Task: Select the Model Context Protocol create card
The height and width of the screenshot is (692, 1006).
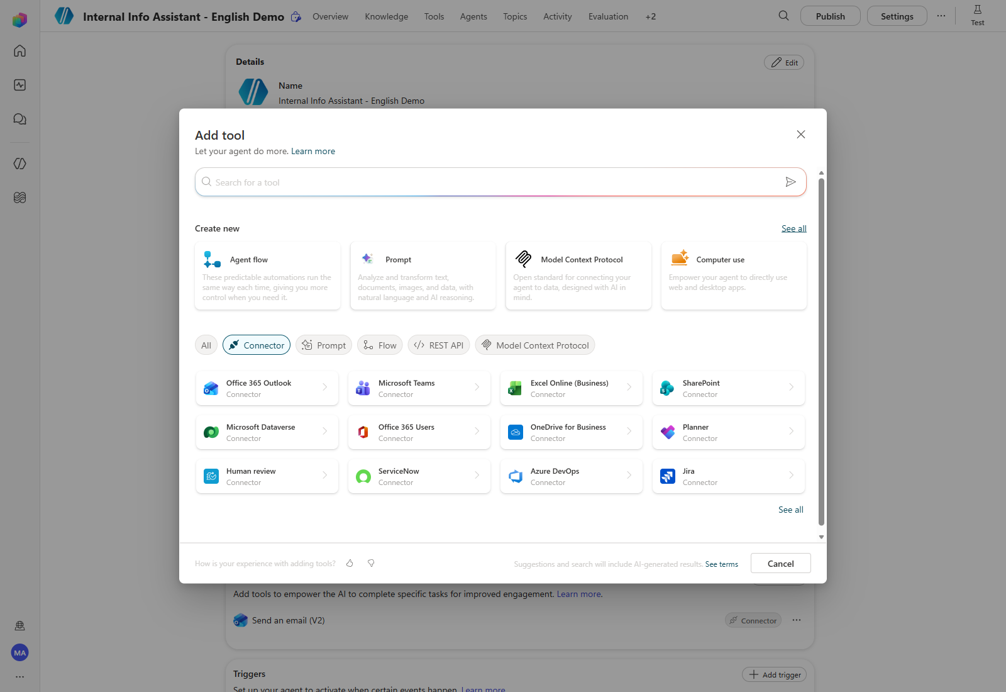Action: pos(578,276)
